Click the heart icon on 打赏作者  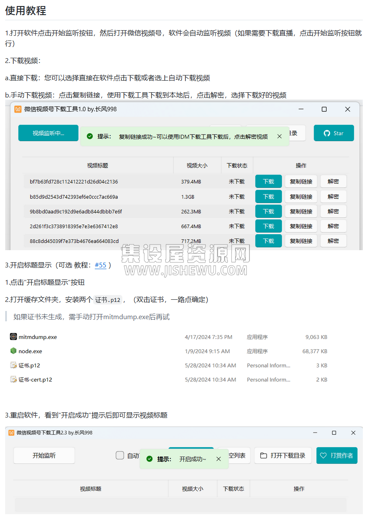pos(323,455)
